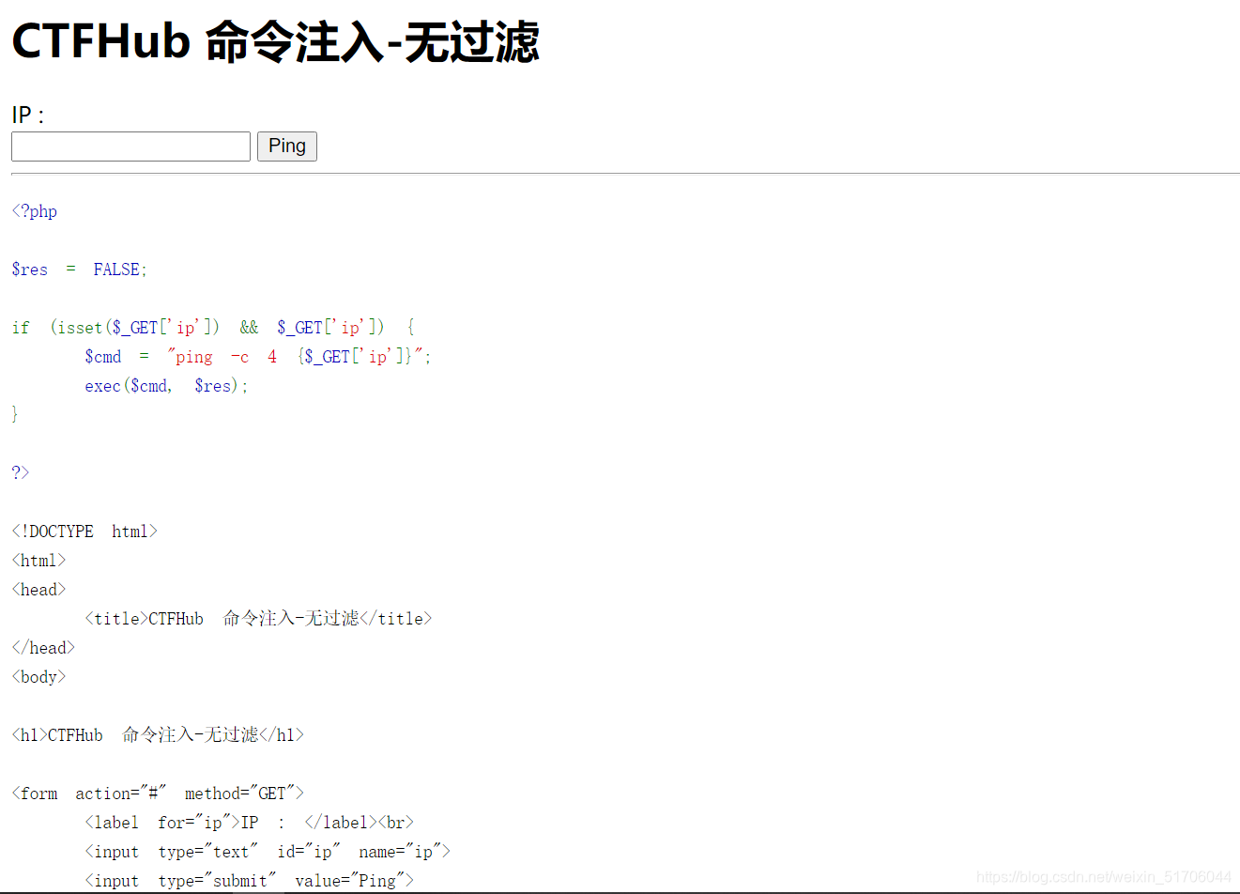Click the </head> closing tag text

[42, 647]
